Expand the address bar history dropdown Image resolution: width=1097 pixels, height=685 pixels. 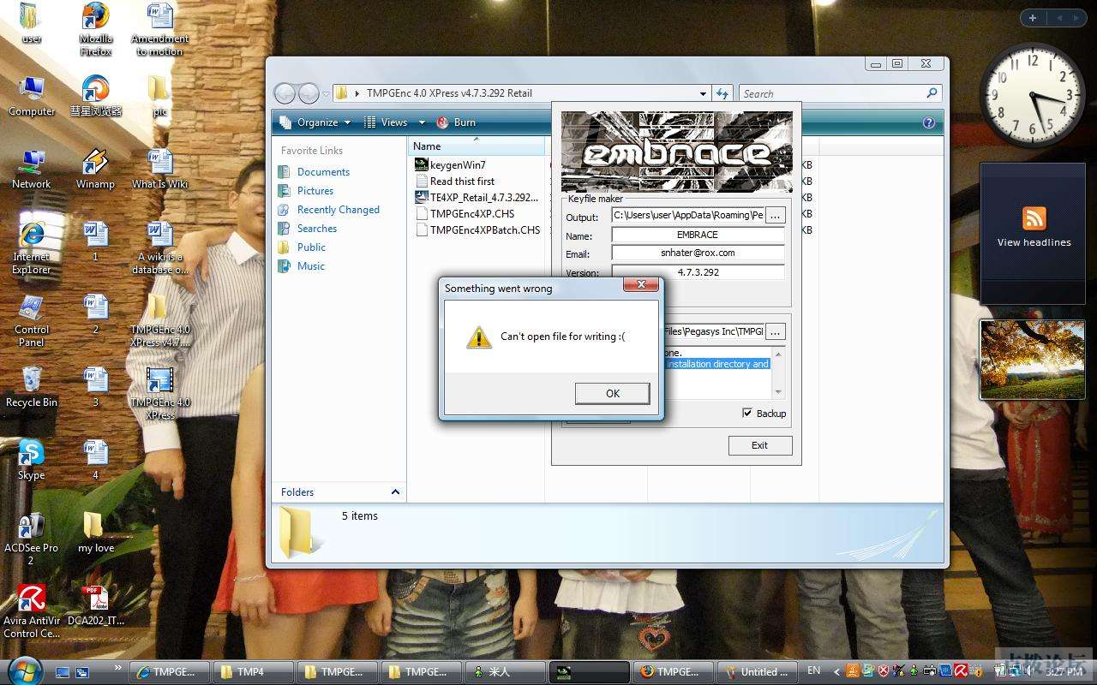pos(704,93)
